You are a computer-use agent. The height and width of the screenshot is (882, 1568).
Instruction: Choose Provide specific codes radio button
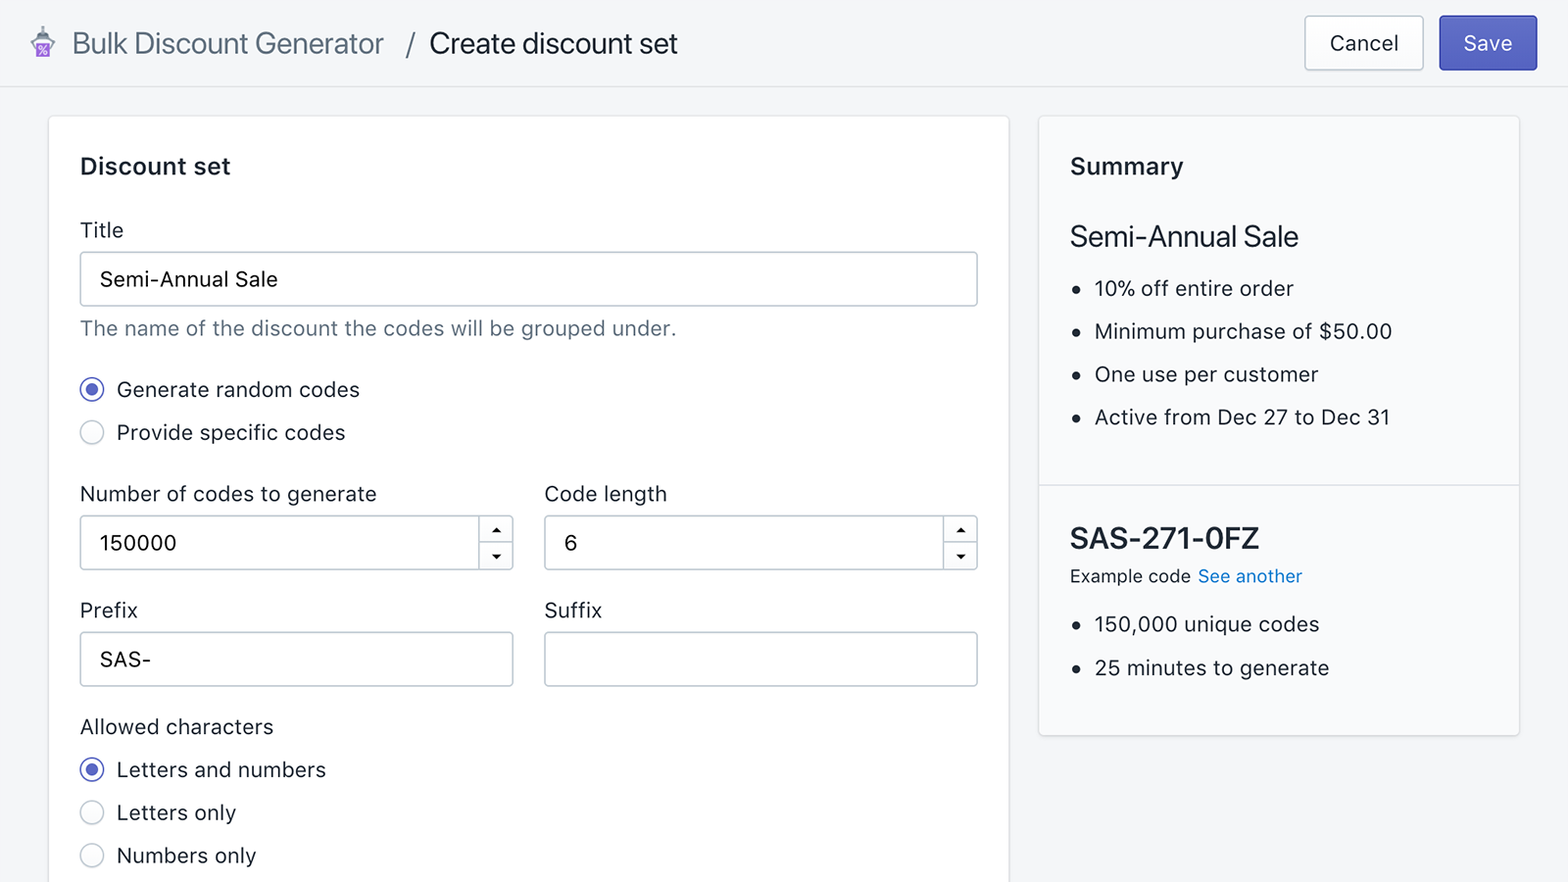coord(92,433)
